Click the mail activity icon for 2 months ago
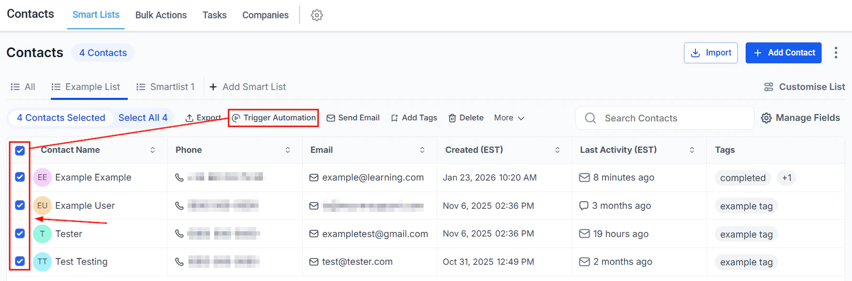 click(x=584, y=262)
